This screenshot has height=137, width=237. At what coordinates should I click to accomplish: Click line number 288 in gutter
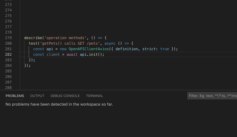(8, 88)
